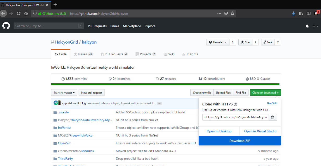Screen dimensions: 321x166
Task: Open the Insights tab
Action: (x=190, y=54)
